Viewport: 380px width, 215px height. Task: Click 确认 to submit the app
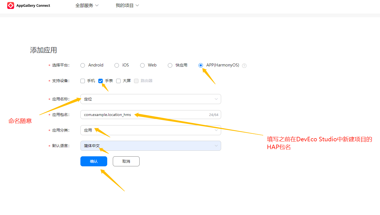(94, 161)
